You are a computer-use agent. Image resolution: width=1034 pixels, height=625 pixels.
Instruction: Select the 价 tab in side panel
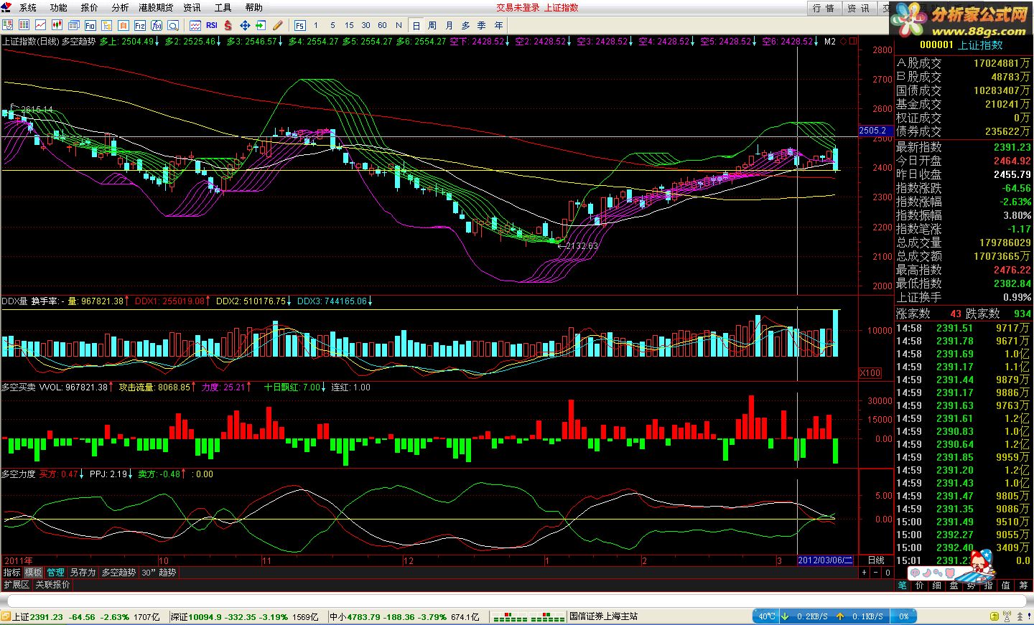point(919,586)
